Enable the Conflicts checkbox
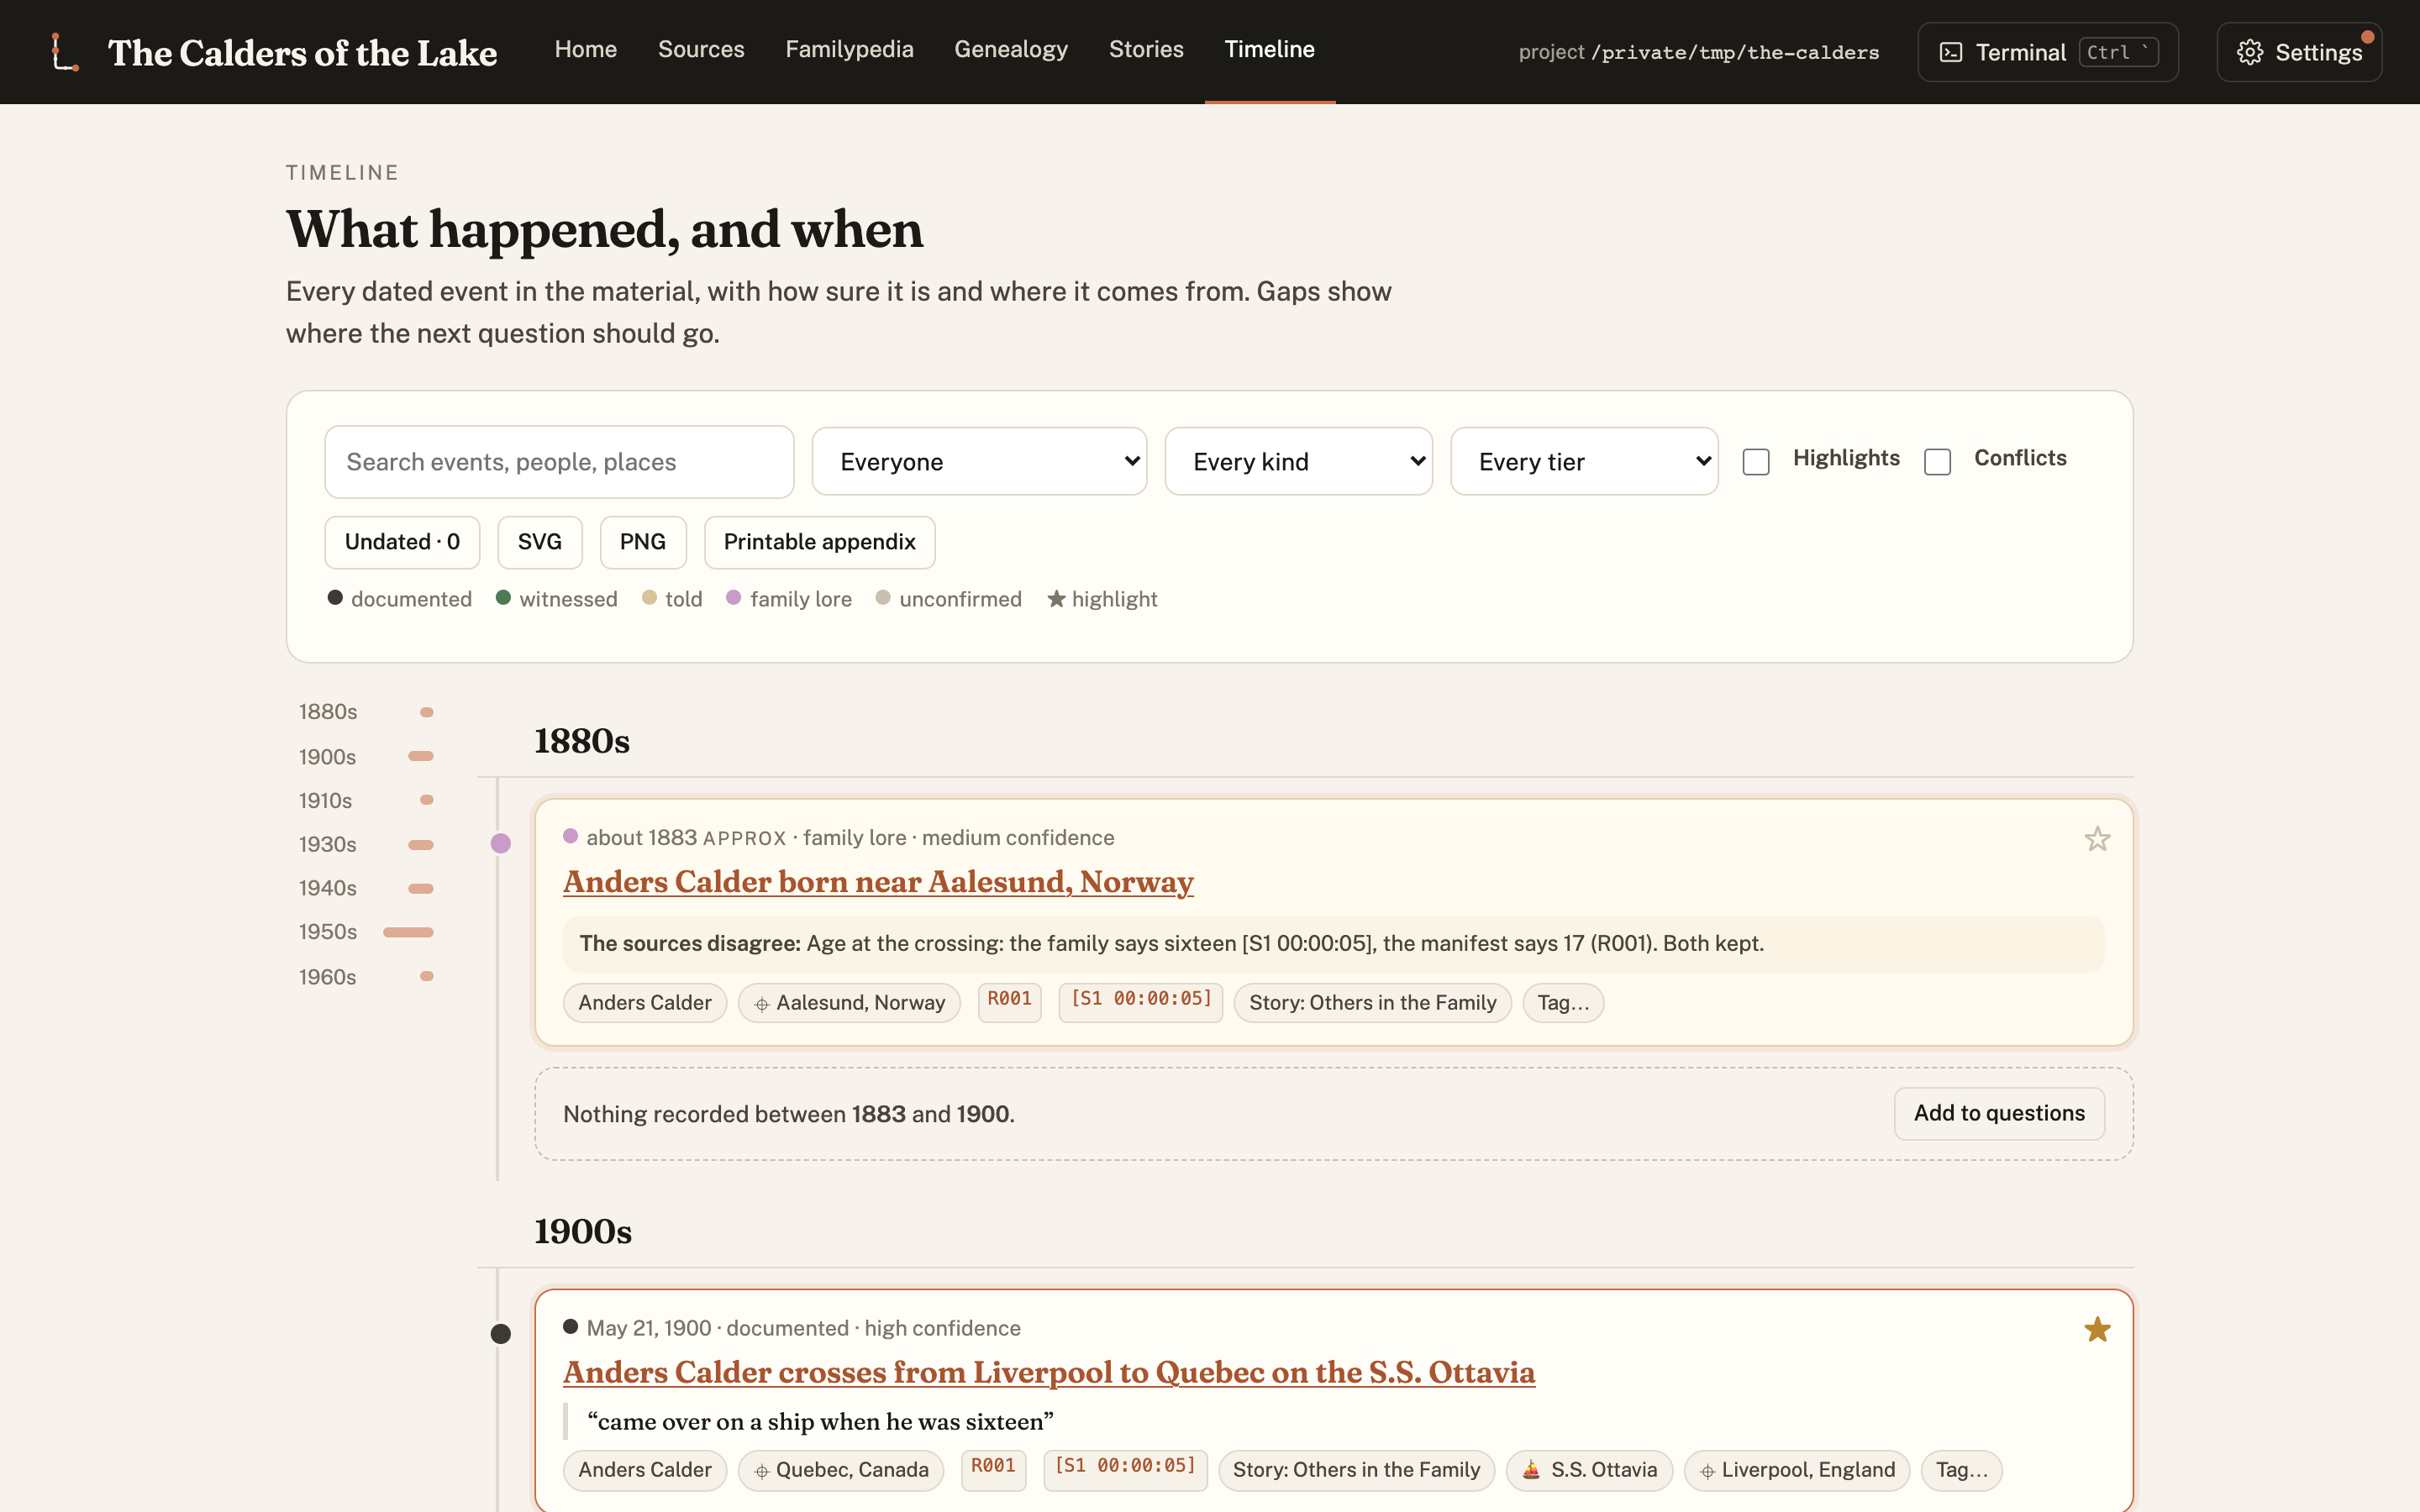This screenshot has width=2420, height=1512. tap(1937, 462)
